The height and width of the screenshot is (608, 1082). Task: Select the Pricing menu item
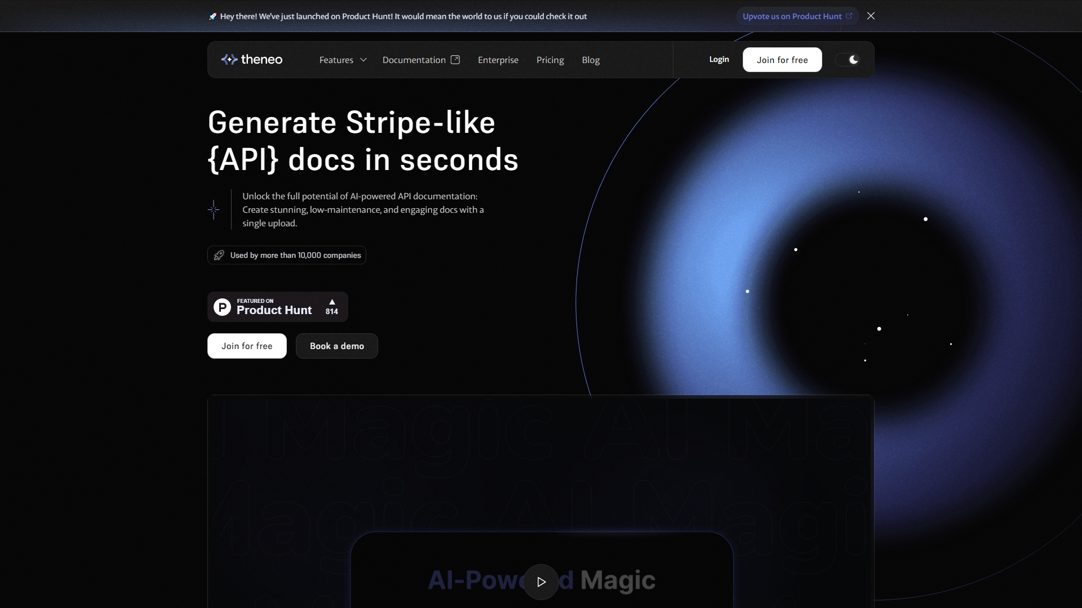pyautogui.click(x=550, y=59)
